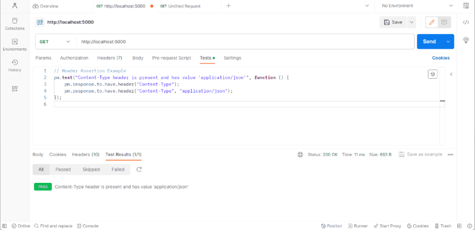Open the tabs overflow dropdown chevron
This screenshot has width=475, height=230.
[367, 6]
